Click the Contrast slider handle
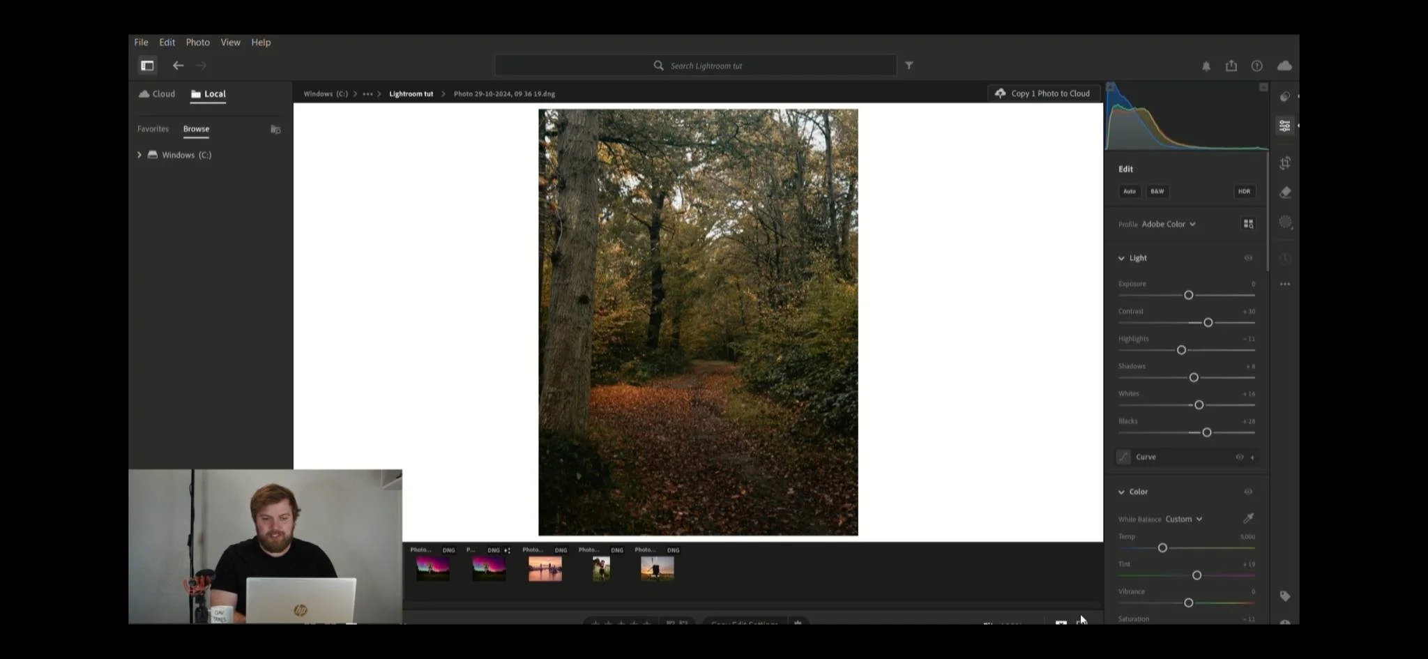 [1208, 322]
